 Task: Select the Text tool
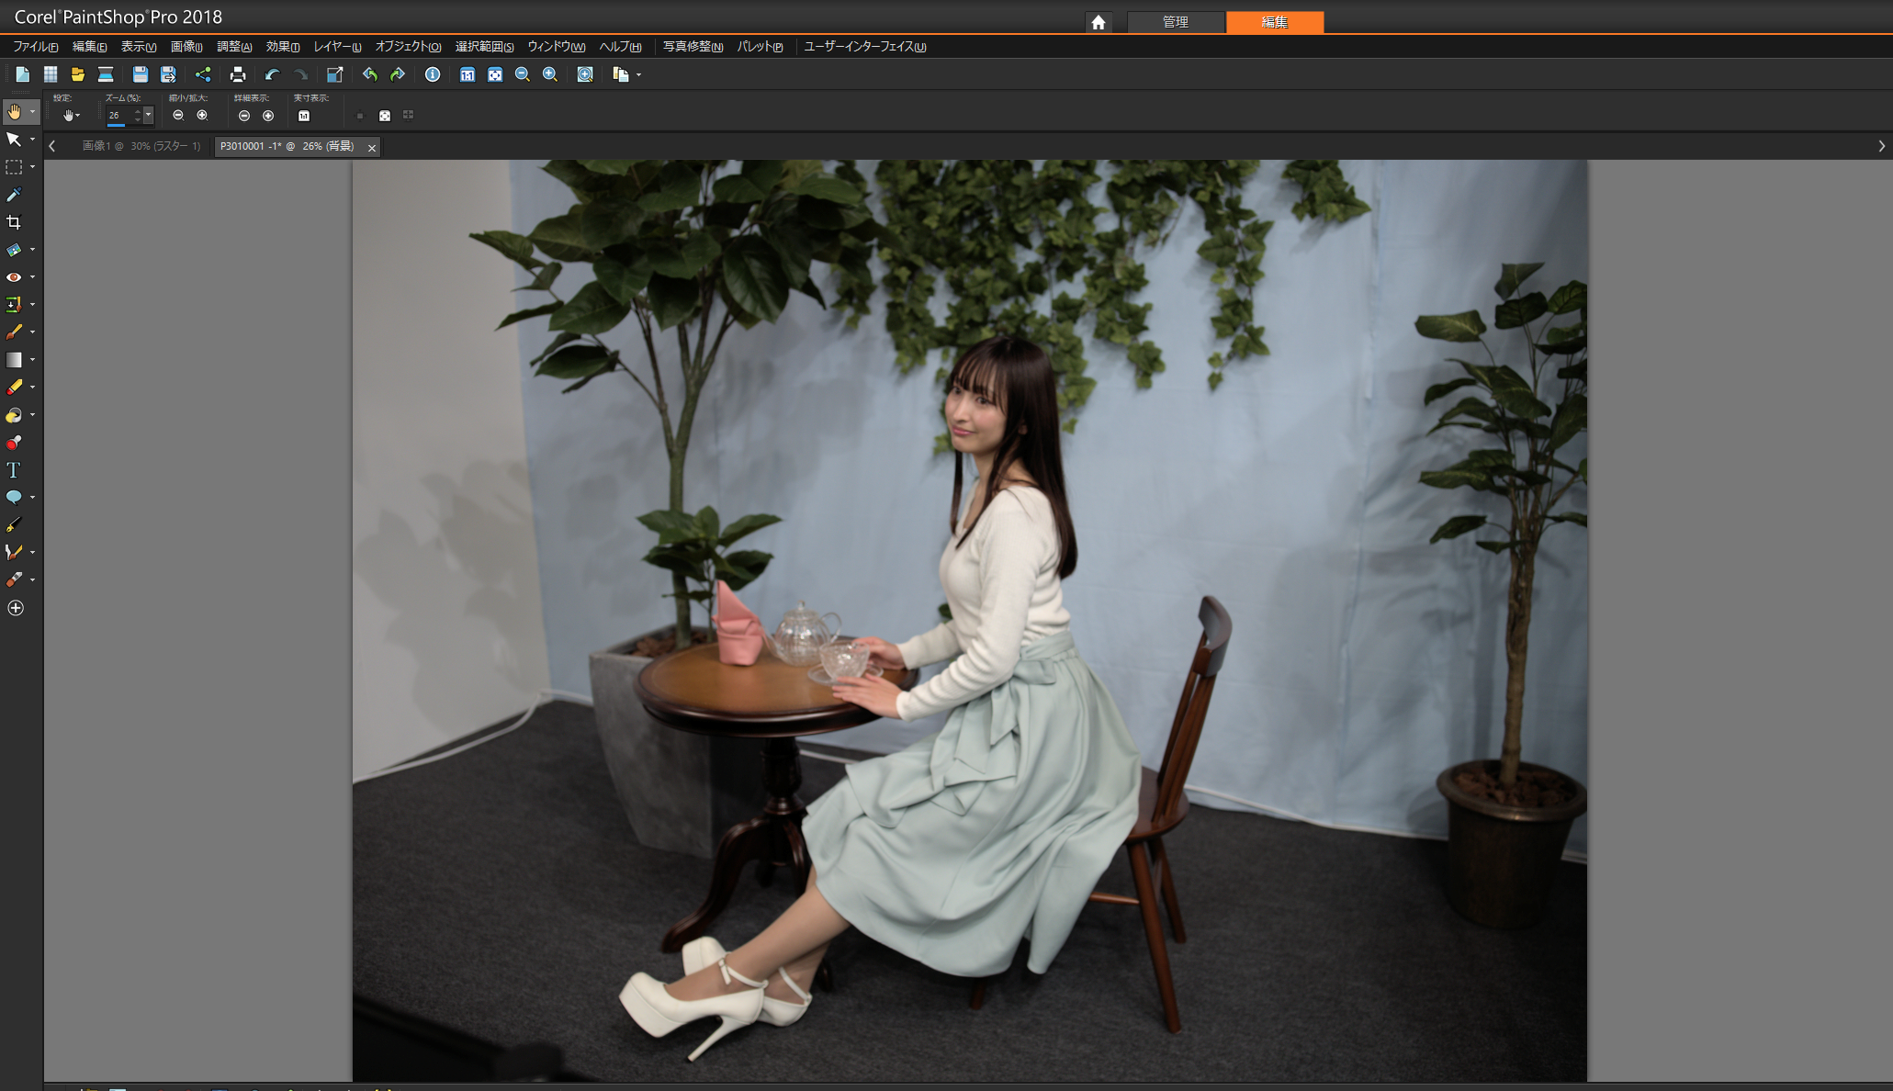coord(14,470)
